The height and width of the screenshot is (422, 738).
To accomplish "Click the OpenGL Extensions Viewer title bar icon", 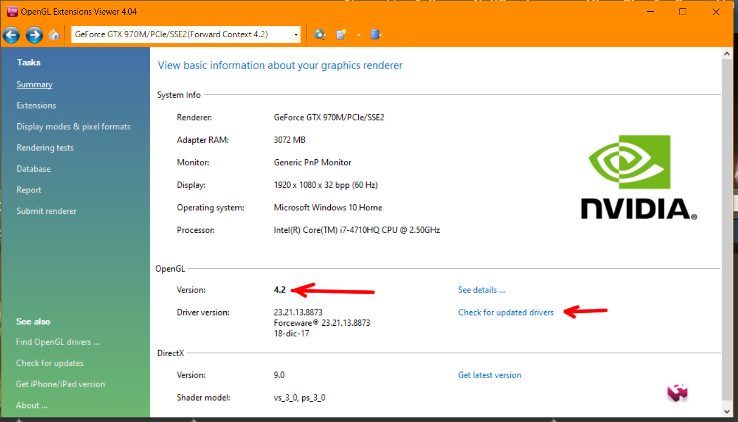I will [12, 11].
